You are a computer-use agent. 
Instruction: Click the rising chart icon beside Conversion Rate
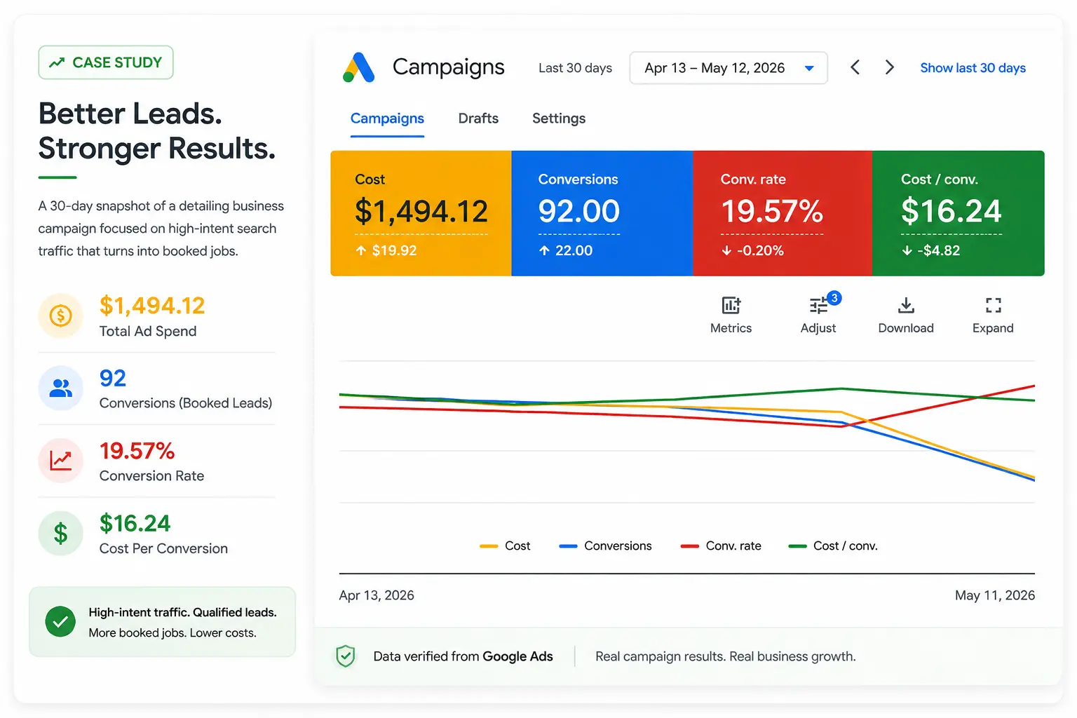pyautogui.click(x=61, y=461)
